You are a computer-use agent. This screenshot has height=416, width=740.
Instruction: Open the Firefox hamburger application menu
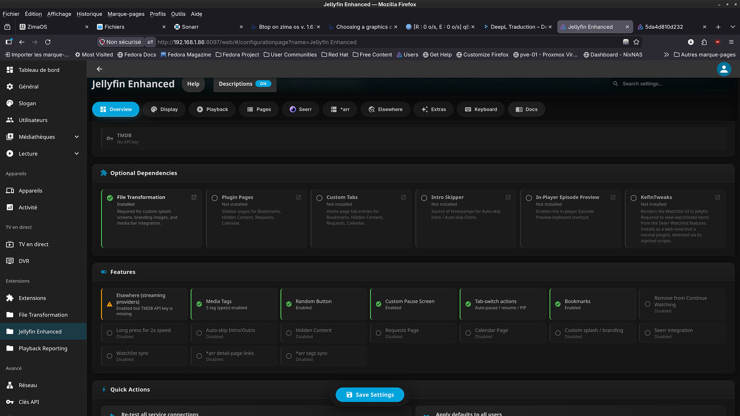[x=731, y=42]
